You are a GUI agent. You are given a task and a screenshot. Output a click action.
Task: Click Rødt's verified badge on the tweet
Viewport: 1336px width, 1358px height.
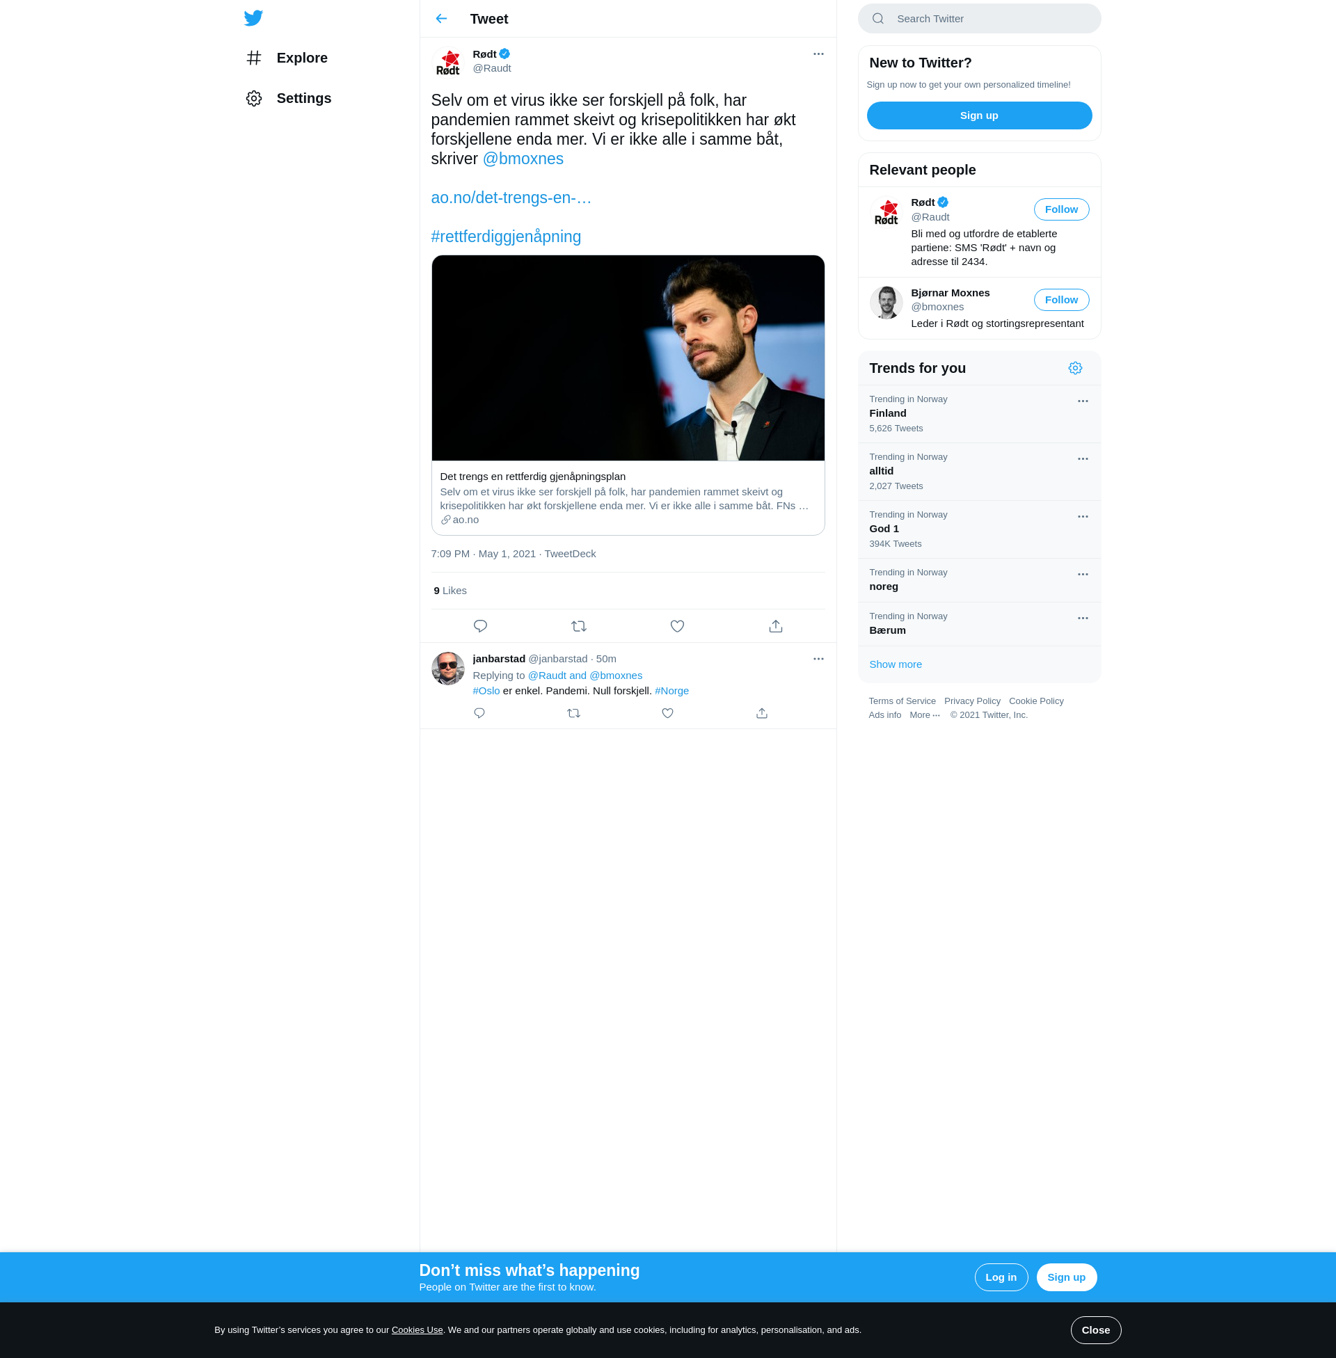click(504, 54)
